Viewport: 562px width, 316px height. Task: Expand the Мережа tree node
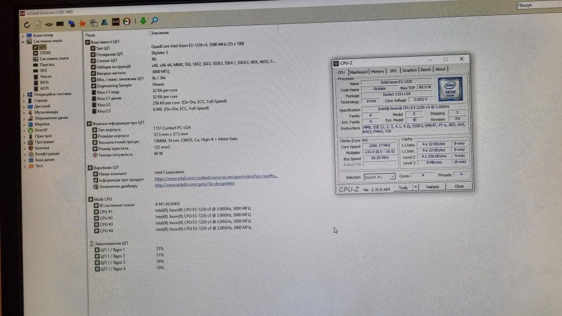25,125
